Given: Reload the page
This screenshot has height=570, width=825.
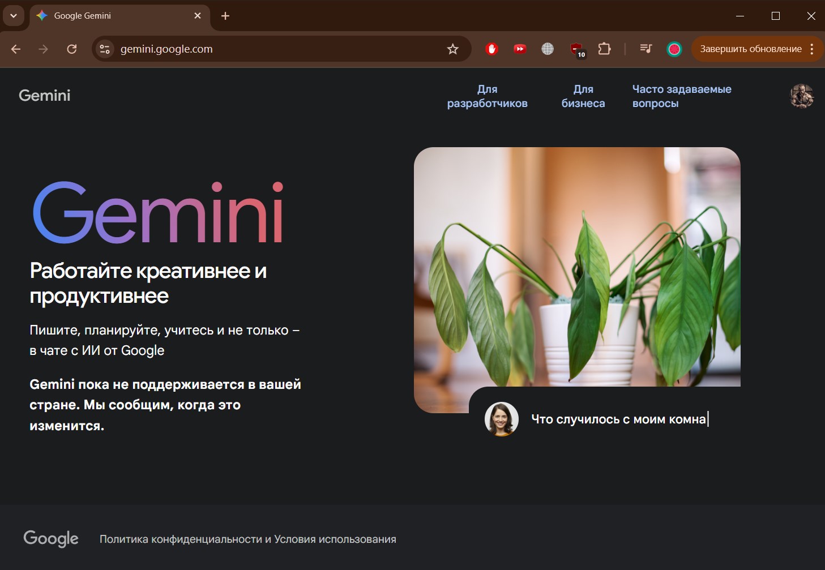Looking at the screenshot, I should coord(72,49).
